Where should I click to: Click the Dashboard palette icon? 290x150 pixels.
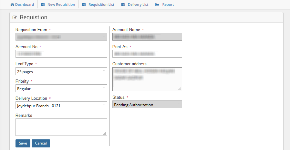(x=12, y=5)
